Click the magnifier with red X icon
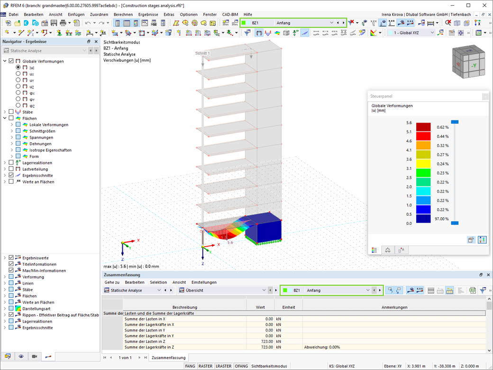Image resolution: width=493 pixels, height=370 pixels. click(x=448, y=23)
